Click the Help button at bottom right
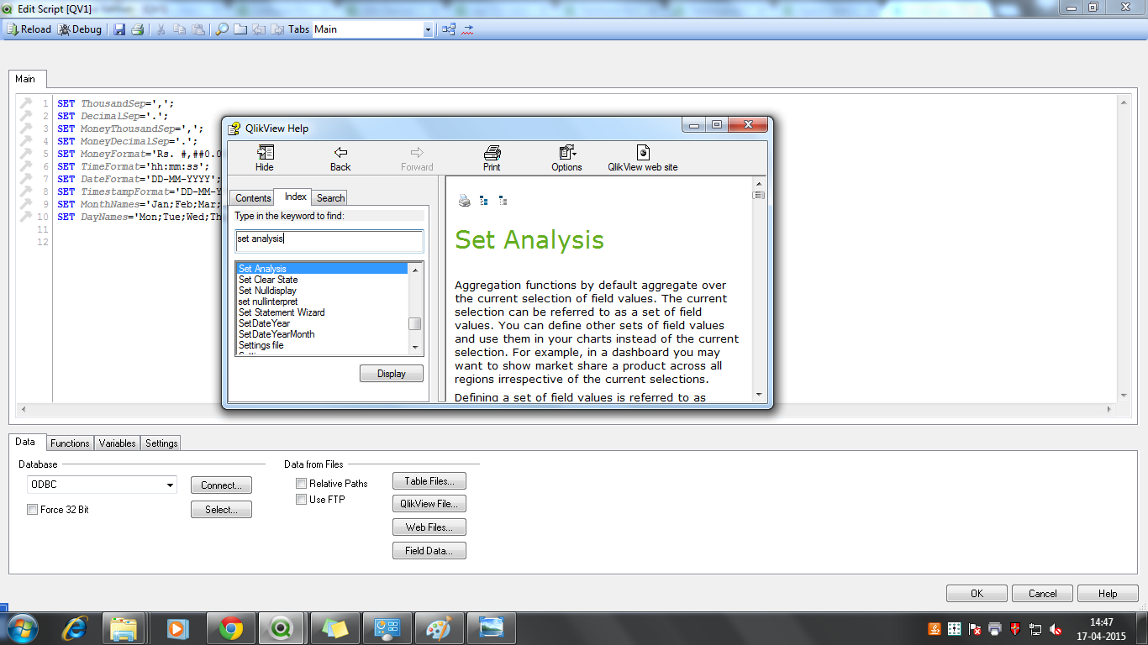 point(1108,593)
